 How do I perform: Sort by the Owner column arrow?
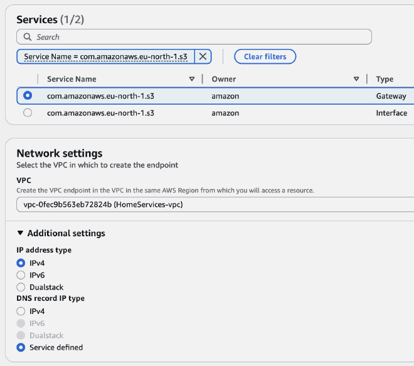(x=356, y=79)
